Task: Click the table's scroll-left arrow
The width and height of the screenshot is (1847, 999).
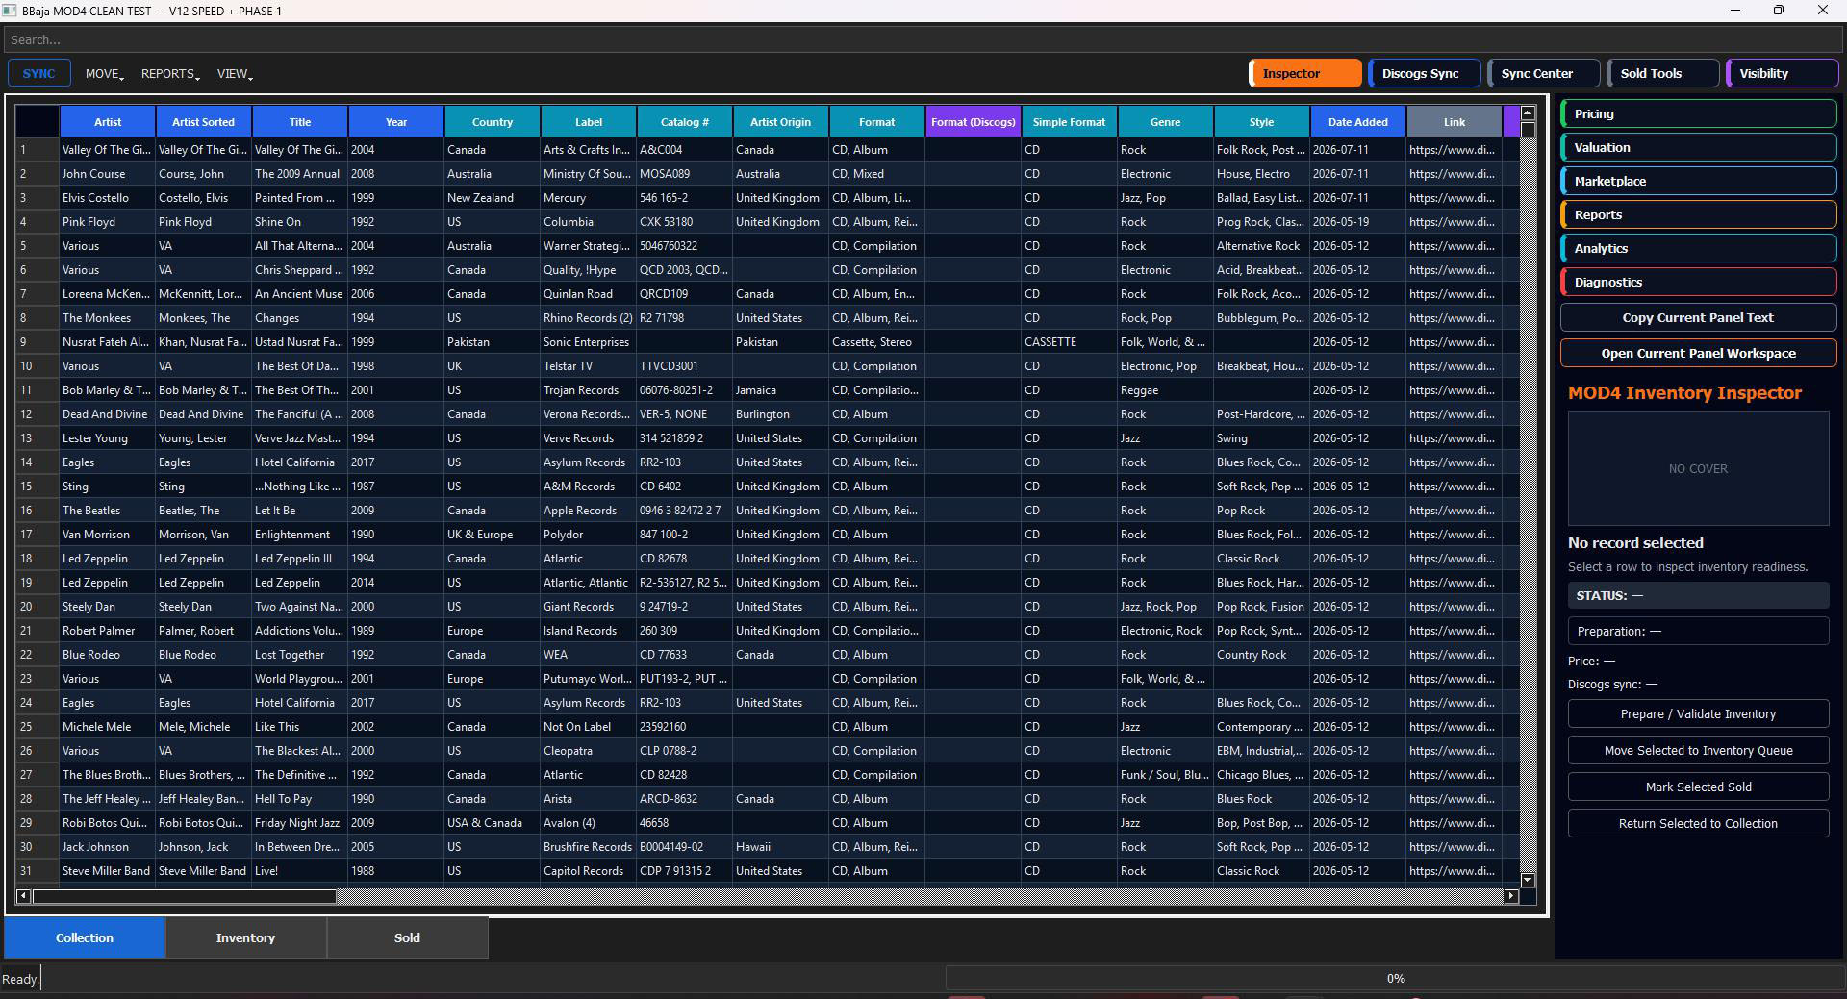Action: pos(23,896)
